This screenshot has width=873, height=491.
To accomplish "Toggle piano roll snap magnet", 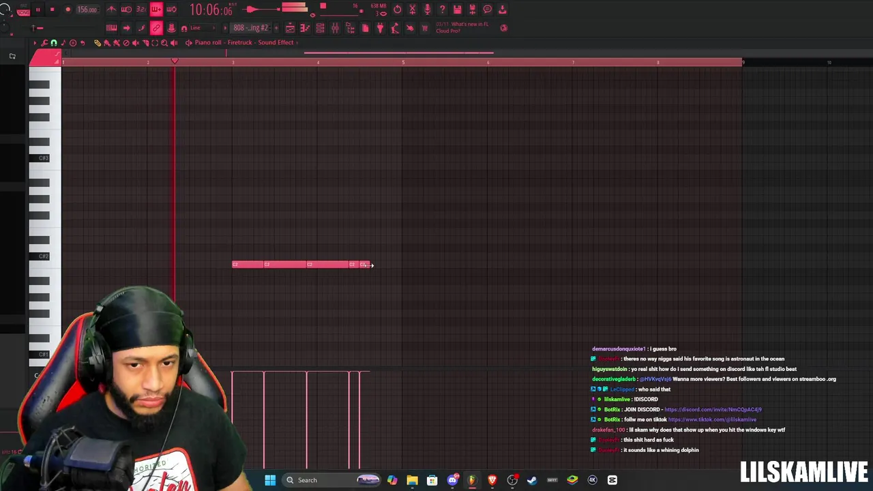I will [x=54, y=42].
